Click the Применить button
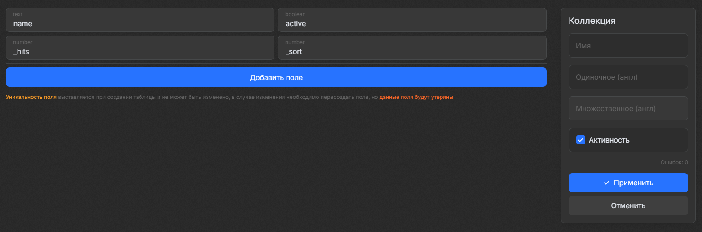This screenshot has width=702, height=232. pos(628,183)
